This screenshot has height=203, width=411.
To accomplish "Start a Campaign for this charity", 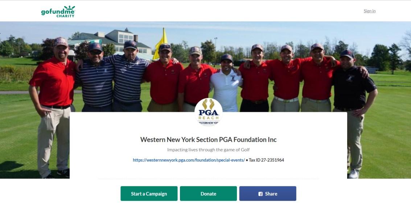I will pyautogui.click(x=149, y=194).
